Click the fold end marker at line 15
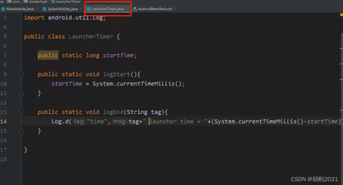The width and height of the screenshot is (343, 185). coord(21,131)
